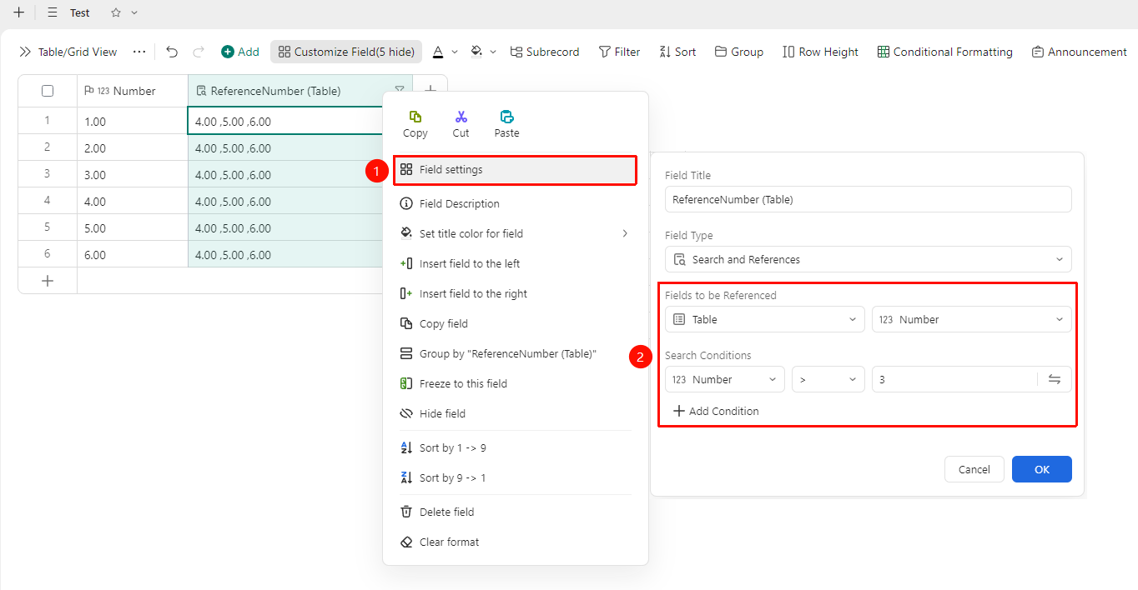Click the swap icon in search condition value
1138x590 pixels.
coord(1055,379)
